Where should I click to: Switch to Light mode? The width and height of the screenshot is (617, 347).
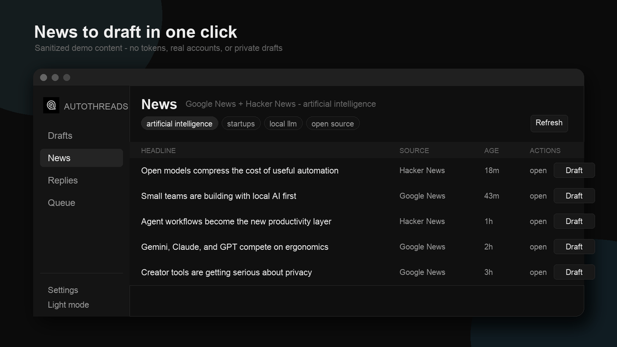[x=68, y=305]
